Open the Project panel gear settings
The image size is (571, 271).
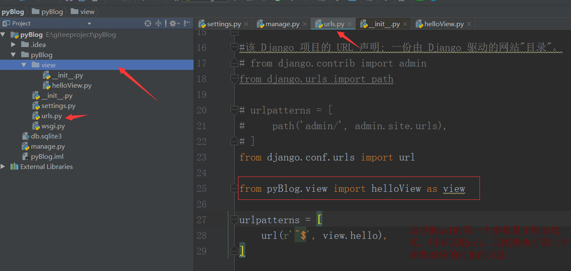(x=174, y=23)
